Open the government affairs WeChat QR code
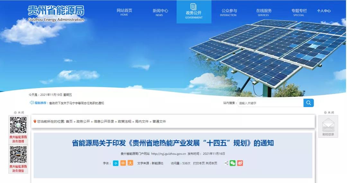This screenshot has width=347, height=183. 18,154
